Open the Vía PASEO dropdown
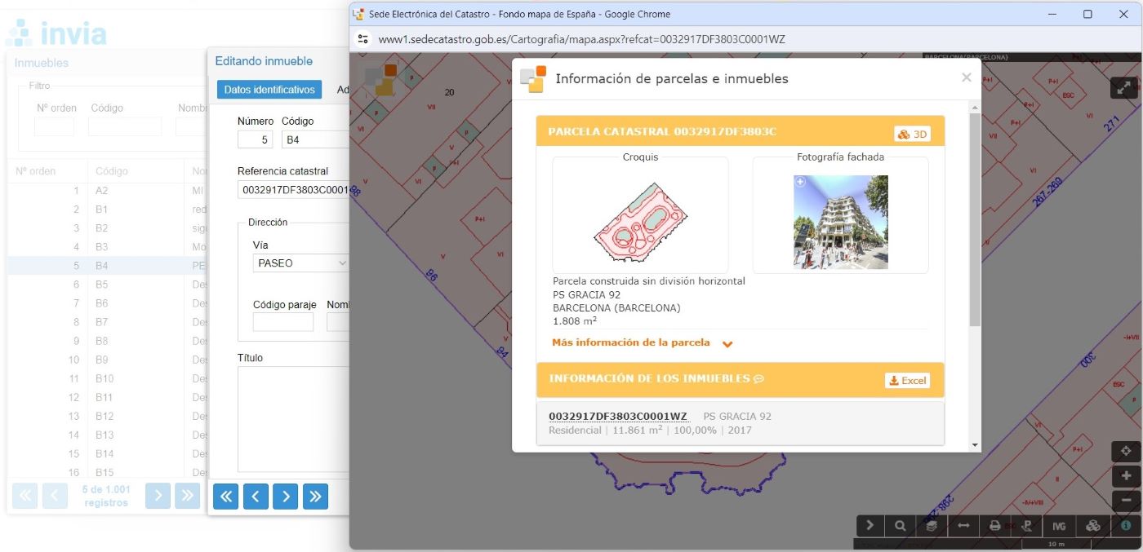 [x=301, y=263]
